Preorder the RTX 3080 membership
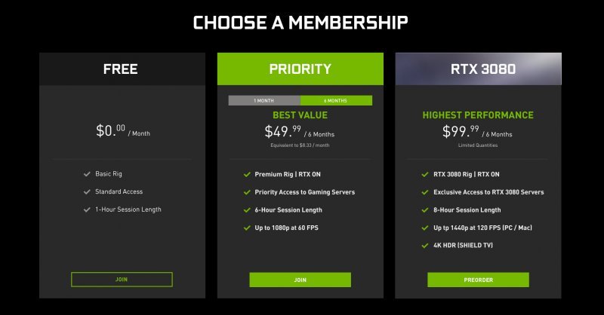The height and width of the screenshot is (315, 604). (478, 280)
